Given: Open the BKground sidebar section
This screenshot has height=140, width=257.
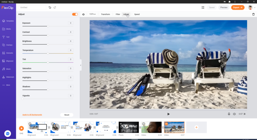Looking at the screenshot, I should coord(8,61).
